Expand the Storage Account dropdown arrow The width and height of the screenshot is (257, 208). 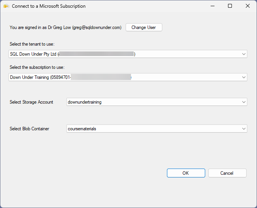[244, 102]
